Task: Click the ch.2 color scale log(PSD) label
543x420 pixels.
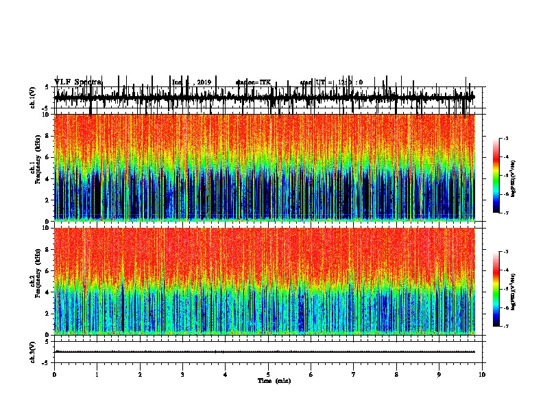Action: (514, 292)
